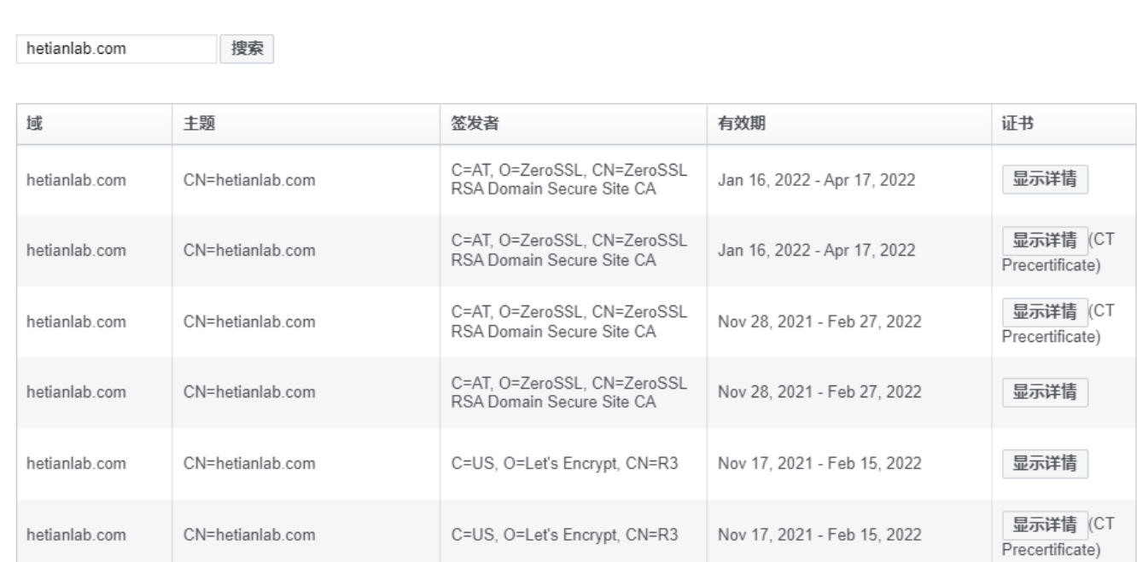Show details for first Jan 16, 2022 certificate
This screenshot has height=562, width=1137.
[1045, 180]
